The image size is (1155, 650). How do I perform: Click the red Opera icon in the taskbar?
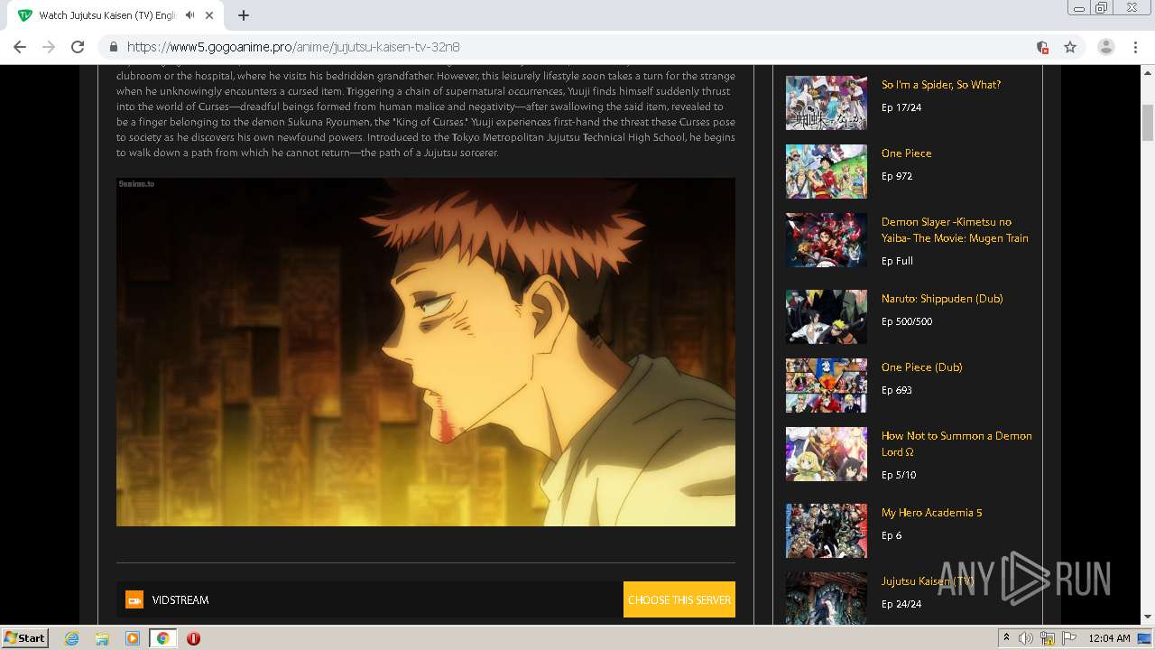click(193, 638)
